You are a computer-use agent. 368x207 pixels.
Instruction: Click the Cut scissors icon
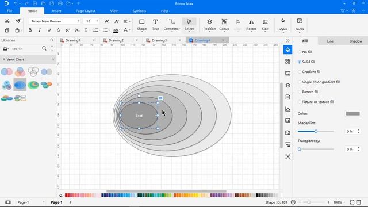tap(7, 21)
